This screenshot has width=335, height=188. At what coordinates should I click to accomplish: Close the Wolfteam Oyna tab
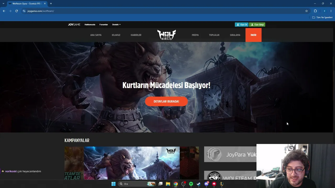tap(45, 4)
